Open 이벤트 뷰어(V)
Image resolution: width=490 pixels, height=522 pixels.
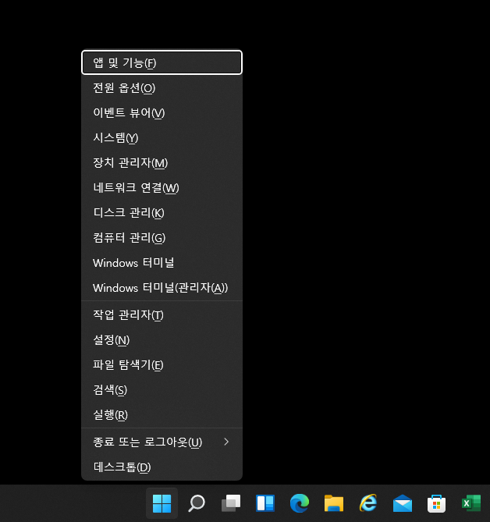point(162,113)
